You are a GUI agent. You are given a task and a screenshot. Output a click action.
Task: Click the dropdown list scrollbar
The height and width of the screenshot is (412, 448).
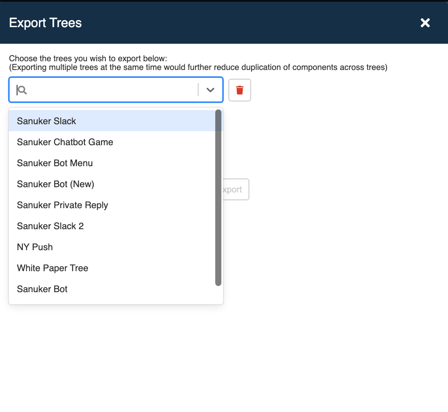pos(218,197)
